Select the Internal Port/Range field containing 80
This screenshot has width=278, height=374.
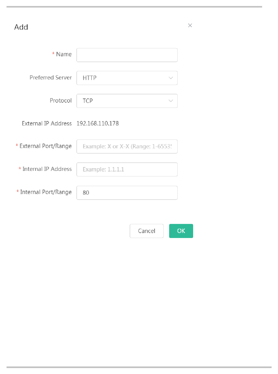pos(127,193)
